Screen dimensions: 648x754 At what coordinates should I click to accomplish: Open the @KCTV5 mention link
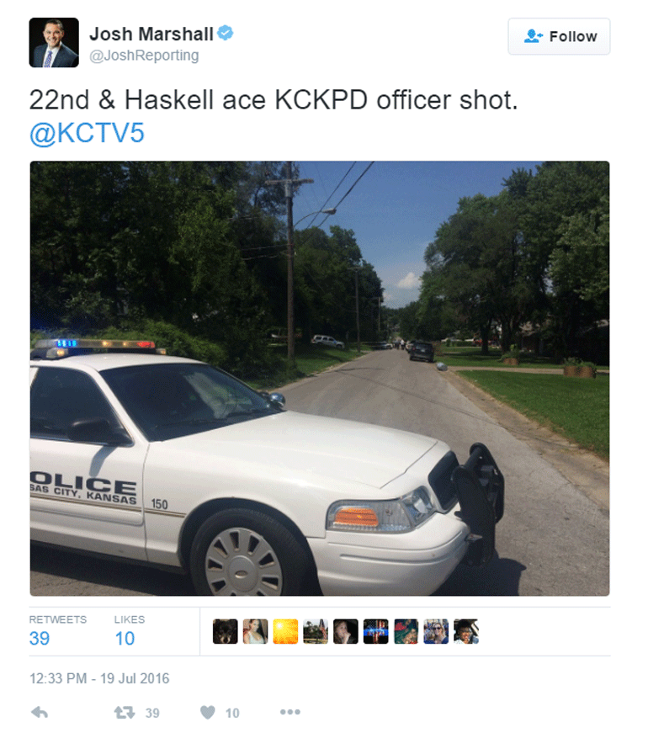coord(87,133)
